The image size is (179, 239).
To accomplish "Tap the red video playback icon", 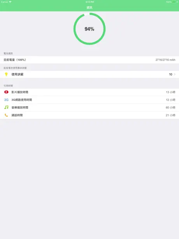I will (6, 92).
